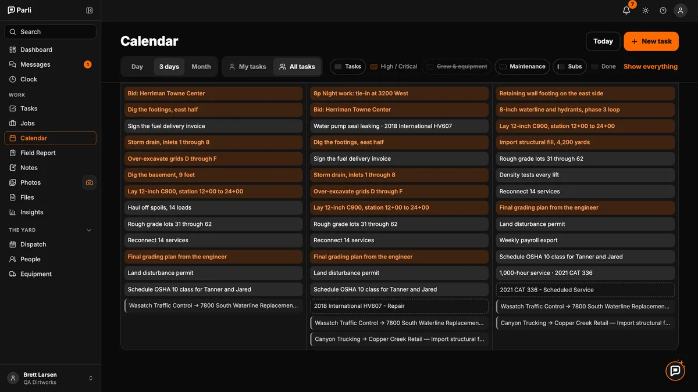Open the chat assistant floating icon

675,371
